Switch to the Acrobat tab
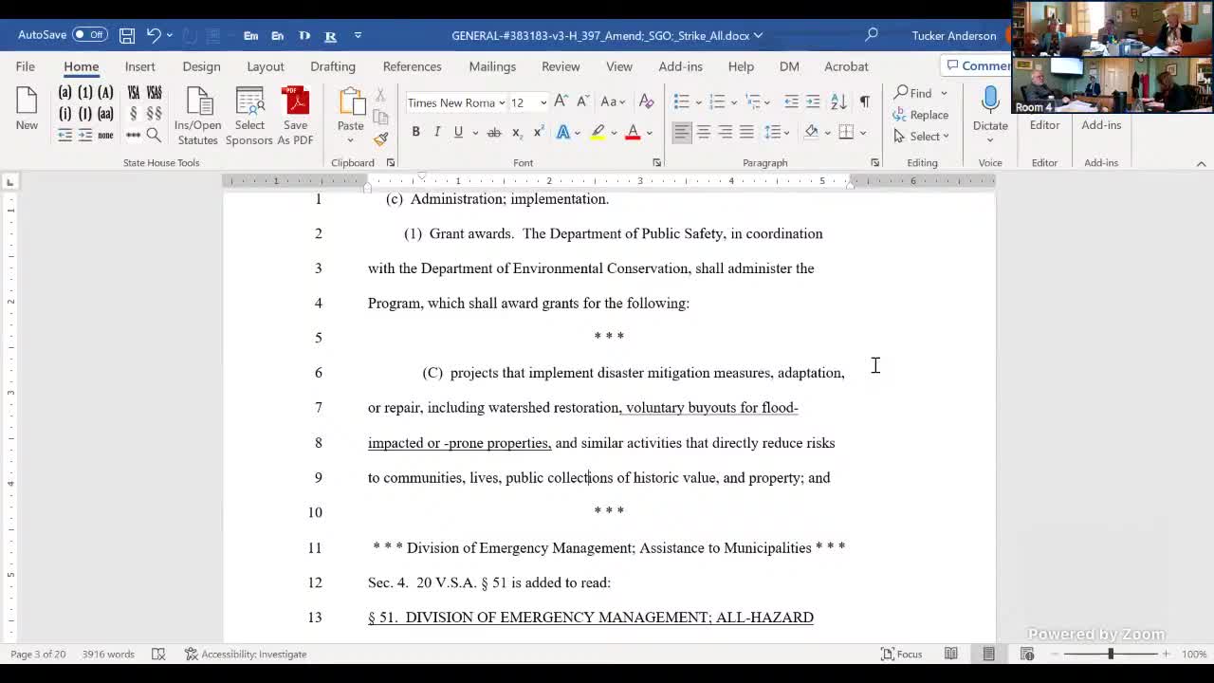 (x=846, y=66)
